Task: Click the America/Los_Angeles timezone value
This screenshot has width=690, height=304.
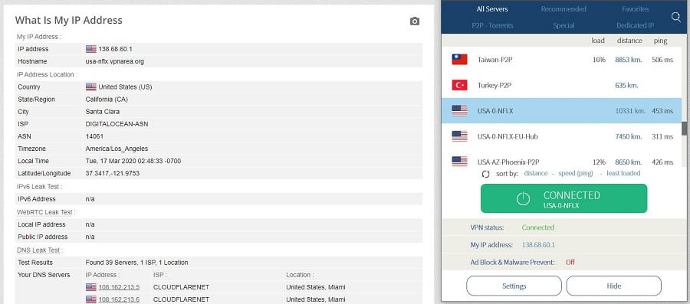Action: click(x=117, y=149)
